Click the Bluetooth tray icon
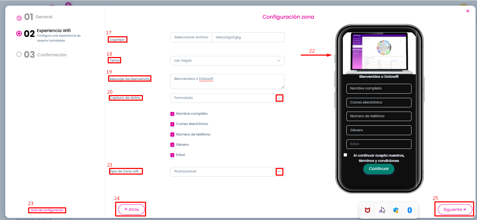 click(x=410, y=210)
